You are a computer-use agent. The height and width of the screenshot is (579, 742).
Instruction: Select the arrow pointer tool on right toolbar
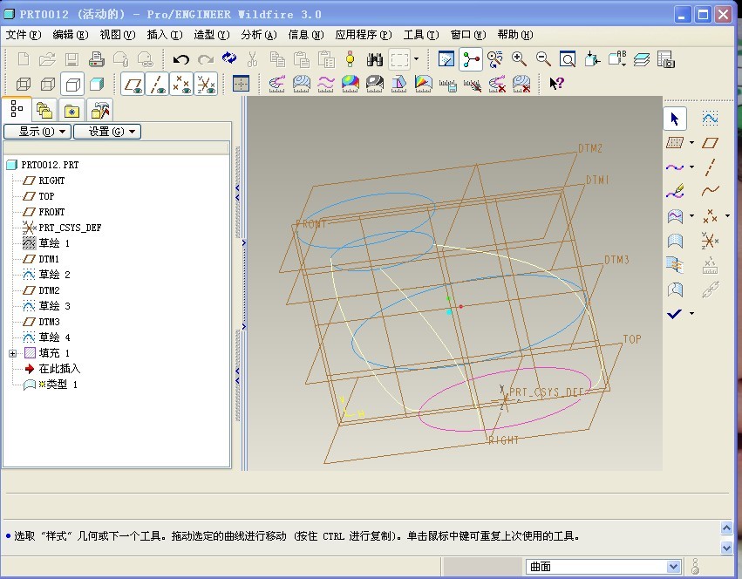[x=675, y=119]
